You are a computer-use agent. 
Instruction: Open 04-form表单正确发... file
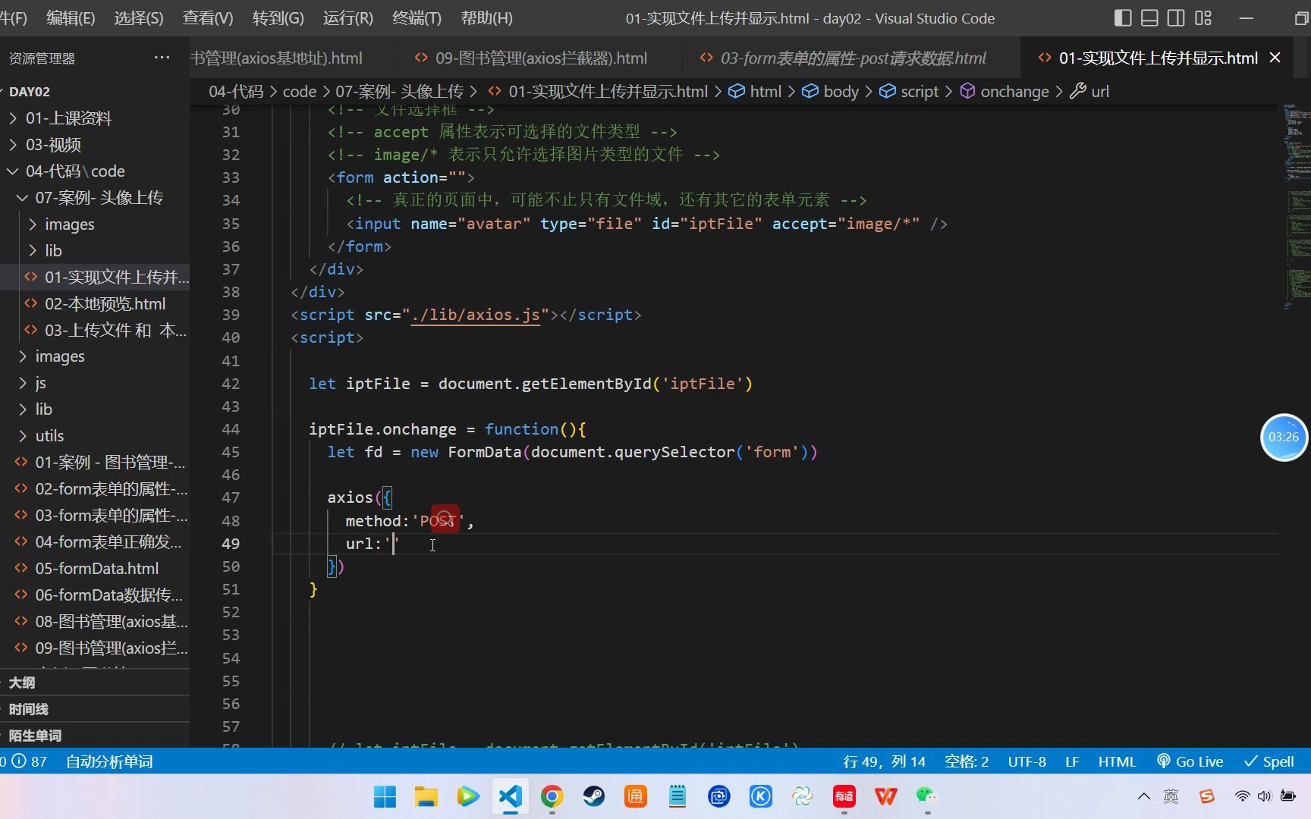pyautogui.click(x=108, y=542)
